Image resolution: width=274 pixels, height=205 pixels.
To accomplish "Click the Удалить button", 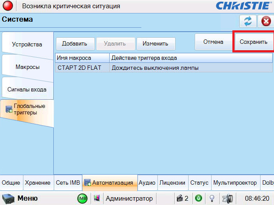I will click(115, 44).
